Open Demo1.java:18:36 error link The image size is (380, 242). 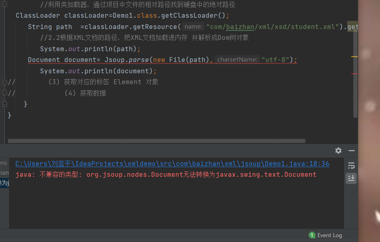coord(172,163)
